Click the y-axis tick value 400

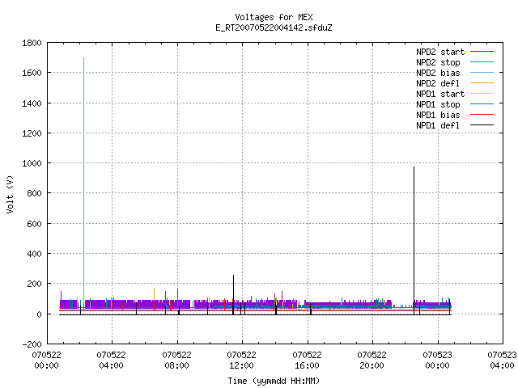34,254
